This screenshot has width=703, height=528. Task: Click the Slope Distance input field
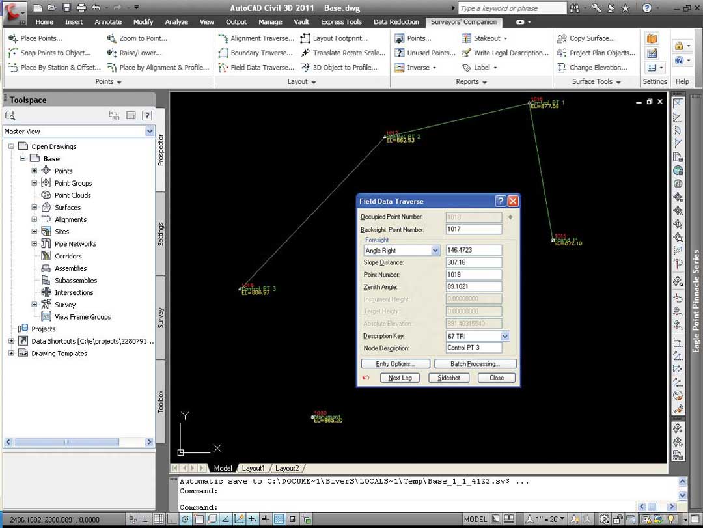[473, 262]
